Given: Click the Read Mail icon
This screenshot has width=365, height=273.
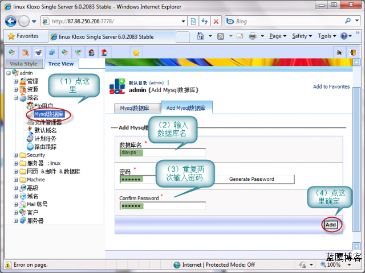Looking at the screenshot, I should [x=240, y=36].
